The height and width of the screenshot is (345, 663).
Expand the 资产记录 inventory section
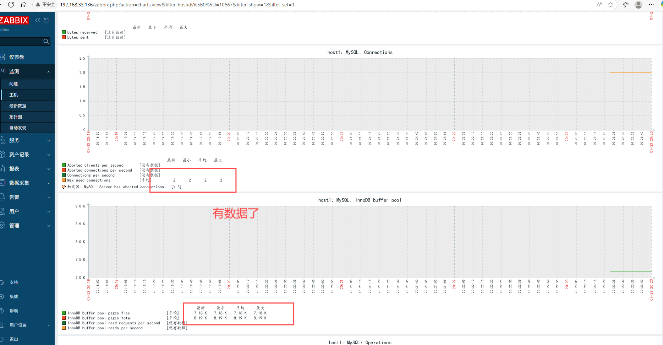(x=27, y=155)
